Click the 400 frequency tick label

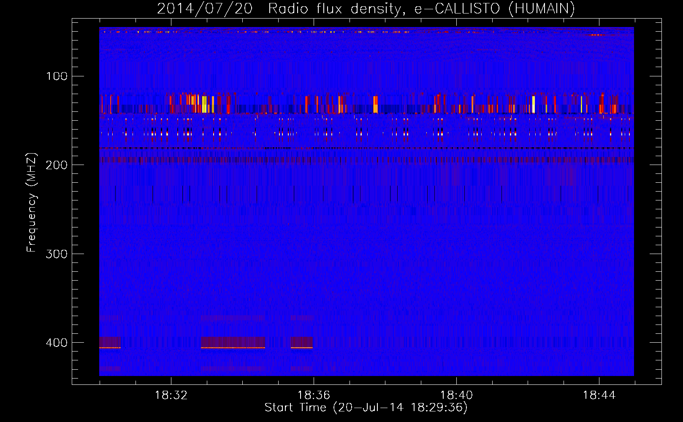57,342
